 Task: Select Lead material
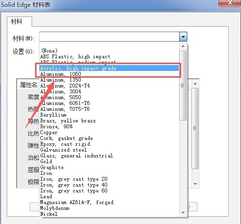(110, 196)
